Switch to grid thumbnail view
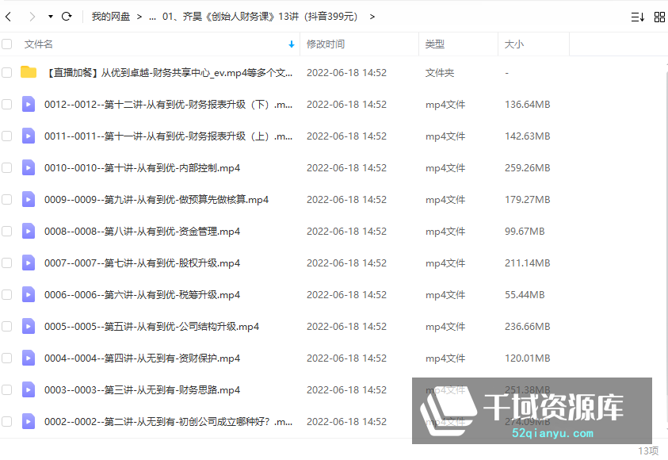Image resolution: width=668 pixels, height=460 pixels. click(x=659, y=17)
